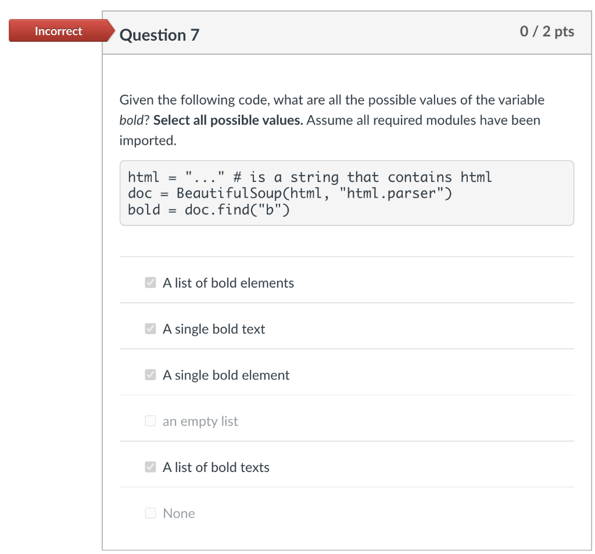Uncheck the "A list of bold texts" option
The image size is (595, 554).
(150, 467)
